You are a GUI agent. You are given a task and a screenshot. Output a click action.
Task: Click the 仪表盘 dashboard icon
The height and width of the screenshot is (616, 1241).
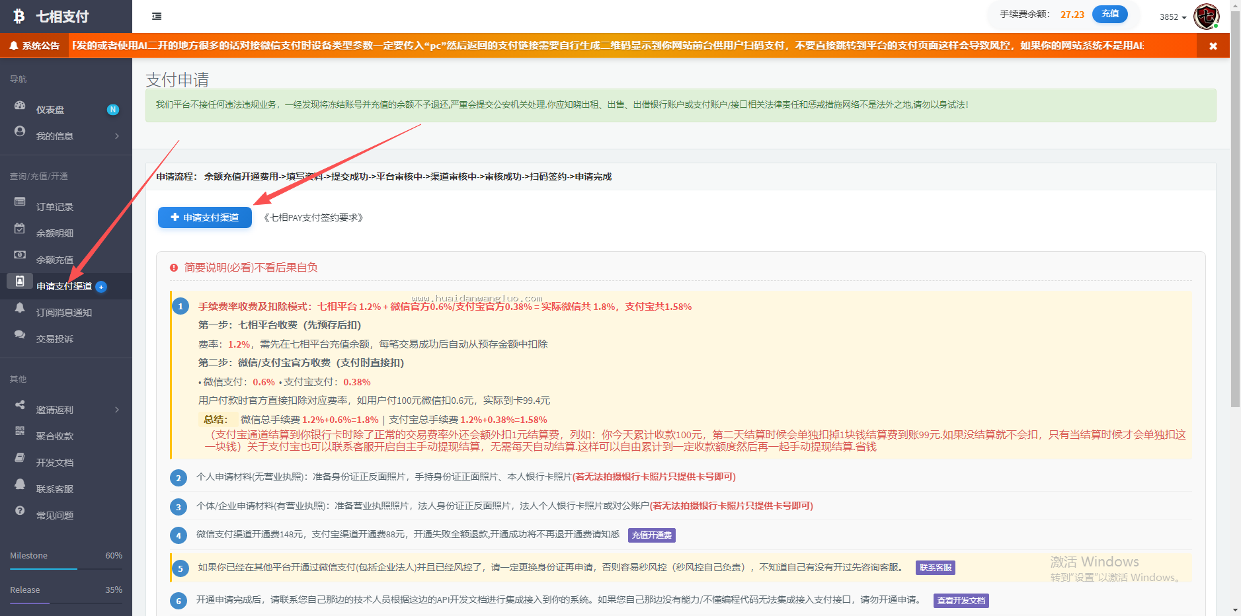coord(20,105)
